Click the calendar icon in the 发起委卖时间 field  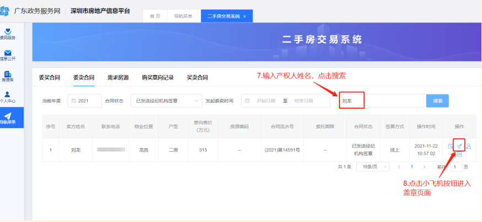tap(247, 101)
